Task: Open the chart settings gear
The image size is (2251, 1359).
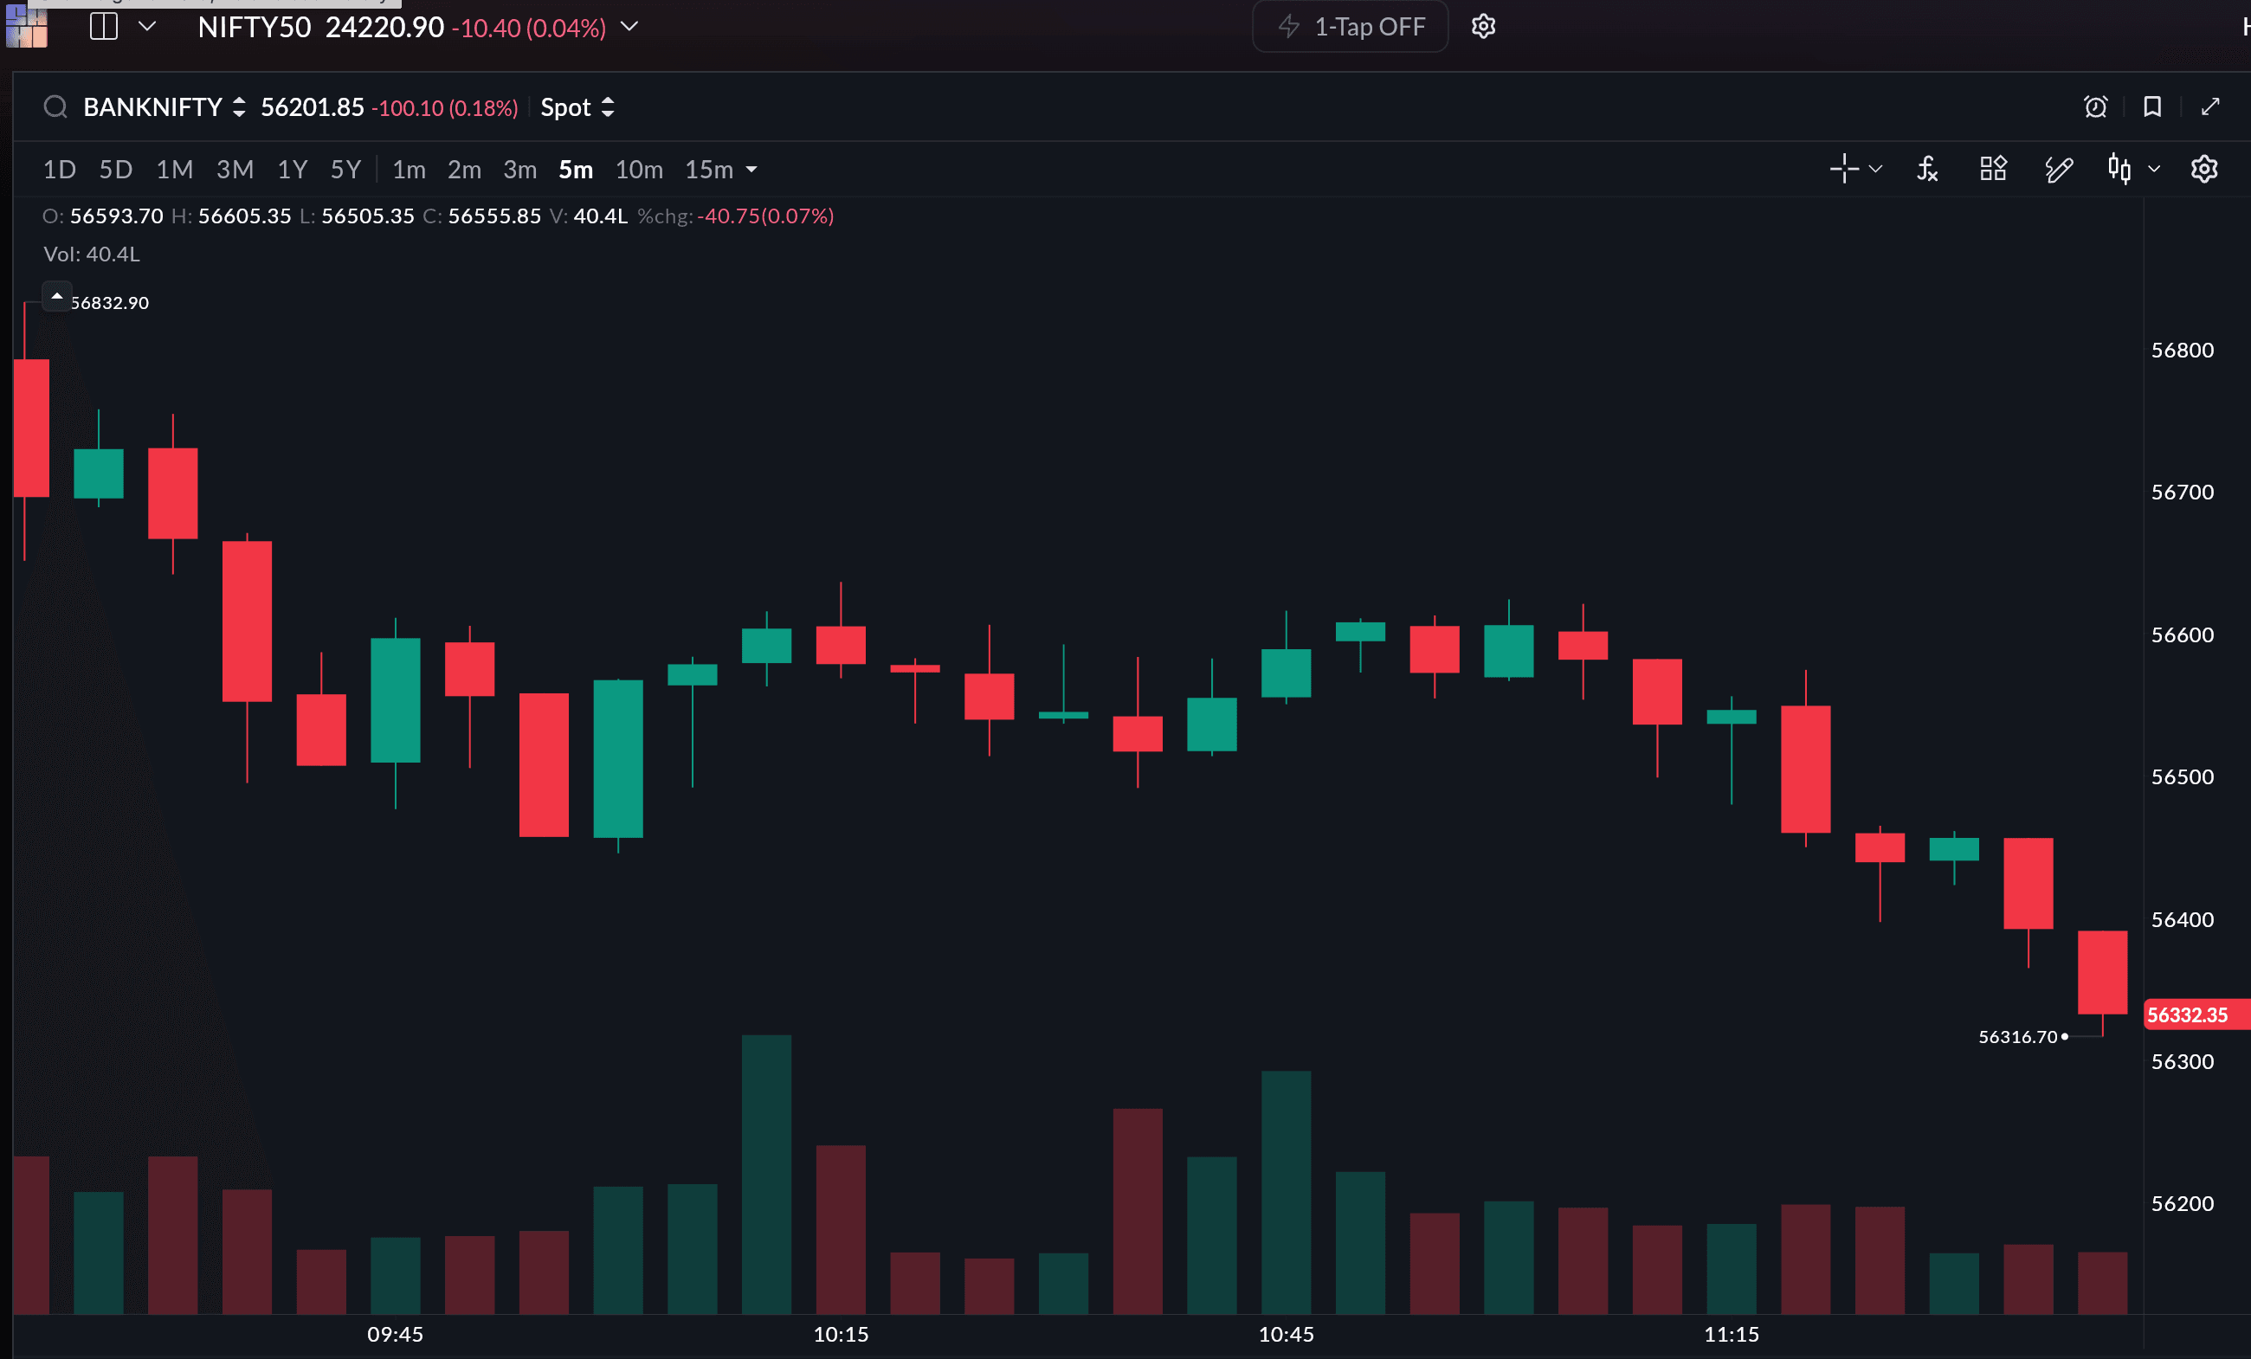Action: 2203,169
